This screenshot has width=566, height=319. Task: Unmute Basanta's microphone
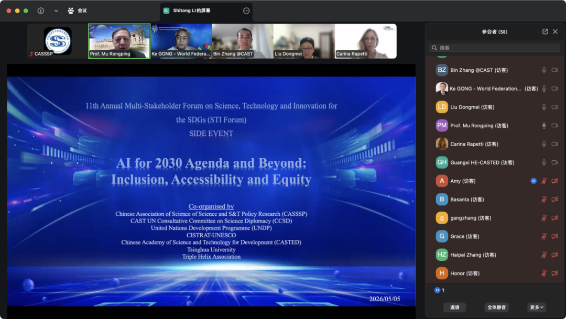(x=544, y=199)
